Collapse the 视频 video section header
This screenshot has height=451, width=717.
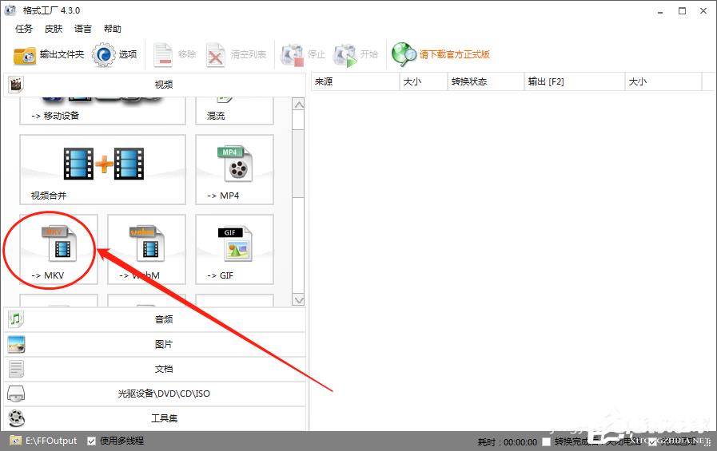click(x=154, y=85)
